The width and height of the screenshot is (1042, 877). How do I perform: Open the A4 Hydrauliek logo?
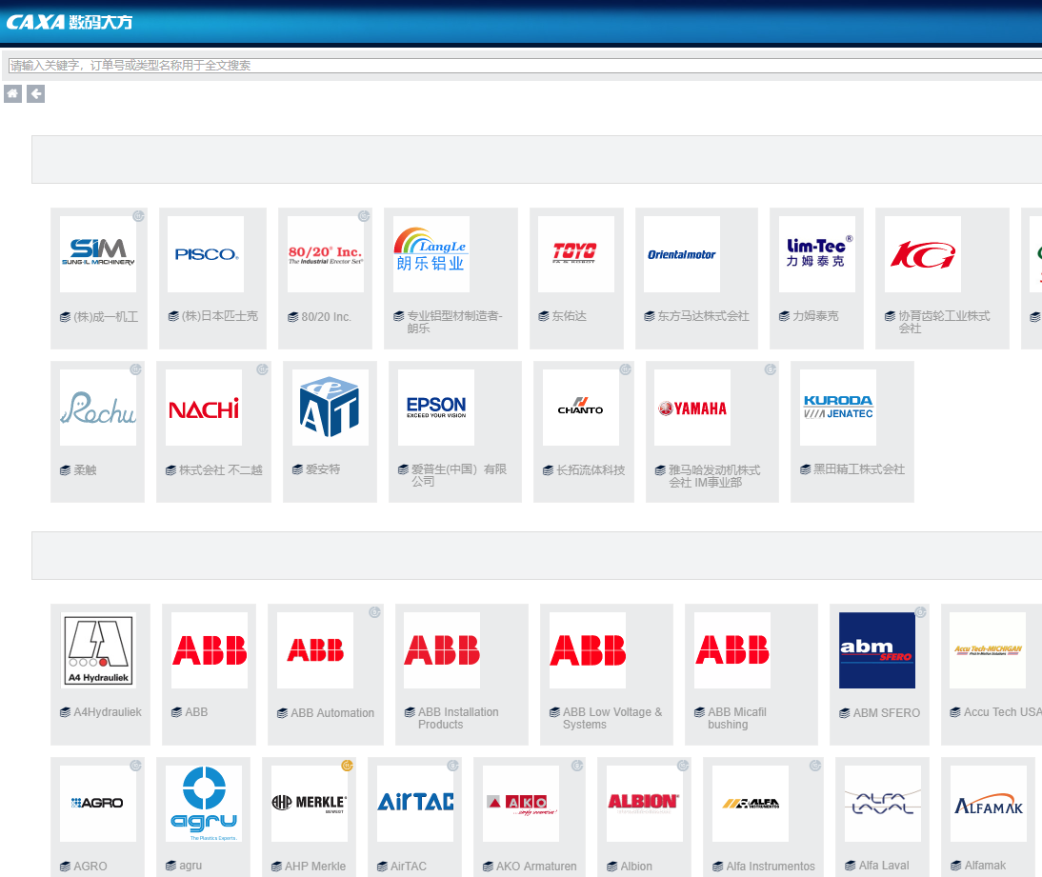point(99,650)
